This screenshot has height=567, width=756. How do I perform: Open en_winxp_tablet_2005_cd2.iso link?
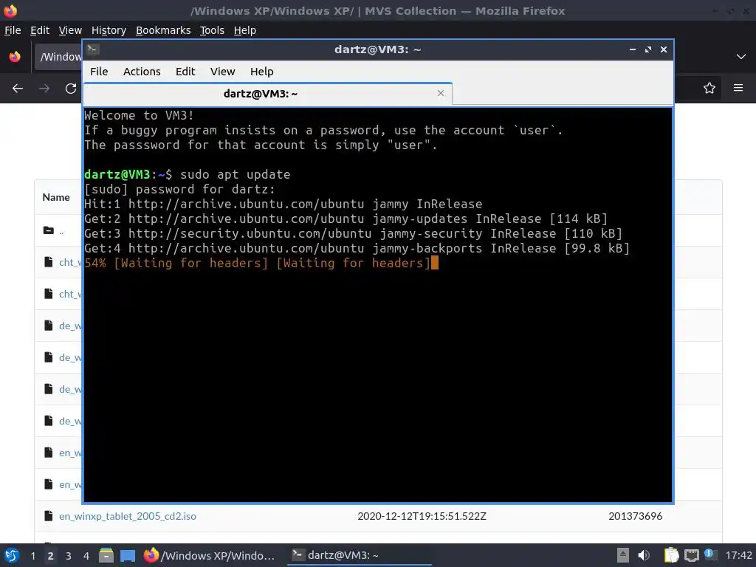pos(128,516)
